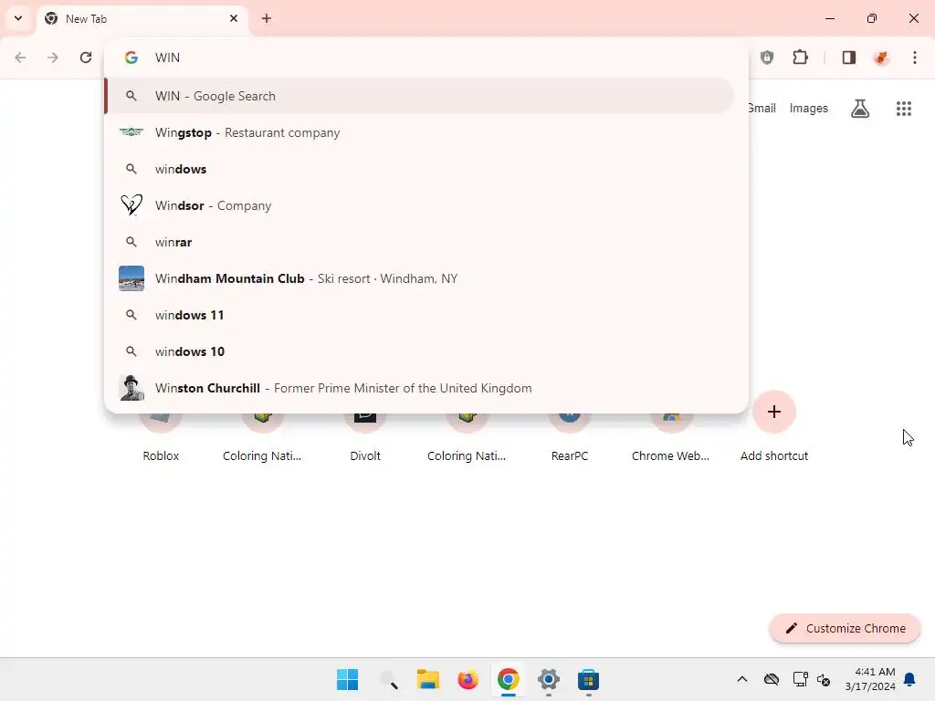Toggle the Chrome side panel

tap(848, 58)
